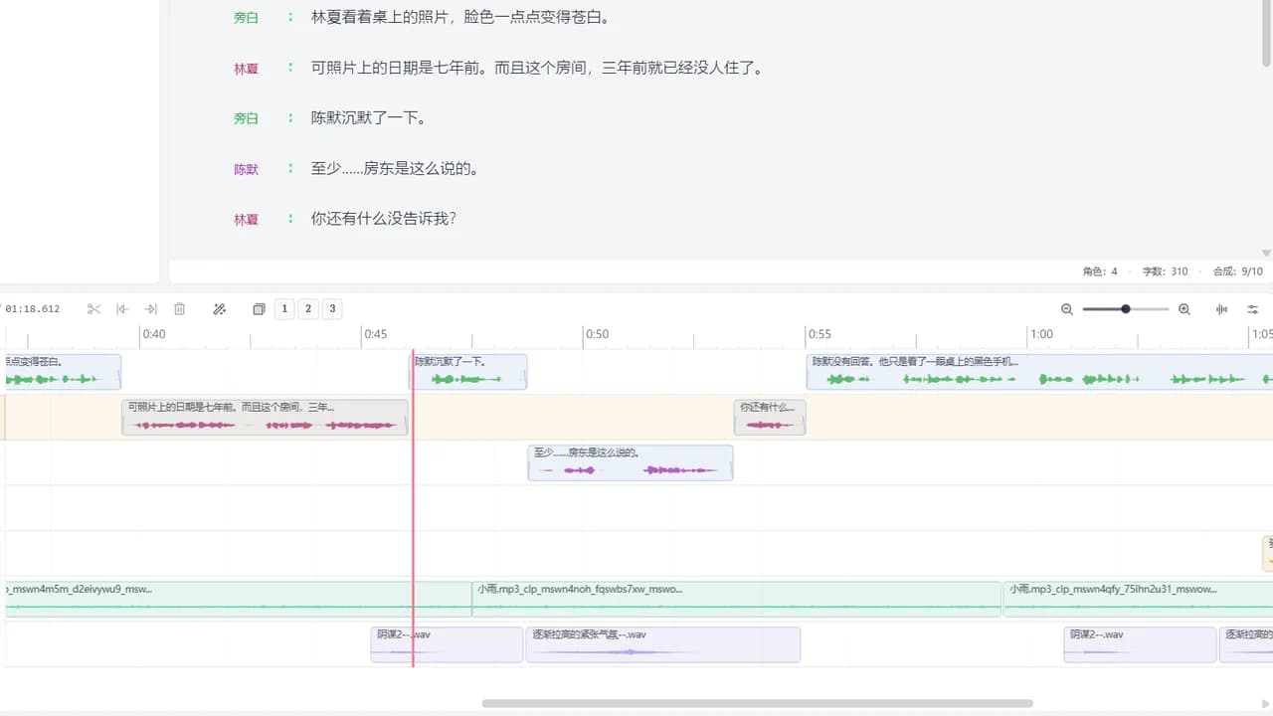1273x716 pixels.
Task: Adjust the timeline zoom slider handle
Action: coord(1126,309)
